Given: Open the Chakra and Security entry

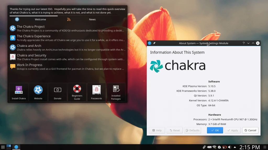Looking at the screenshot, I should click(68, 57).
